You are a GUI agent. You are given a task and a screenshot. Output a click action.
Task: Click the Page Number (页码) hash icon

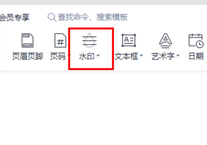[60, 40]
